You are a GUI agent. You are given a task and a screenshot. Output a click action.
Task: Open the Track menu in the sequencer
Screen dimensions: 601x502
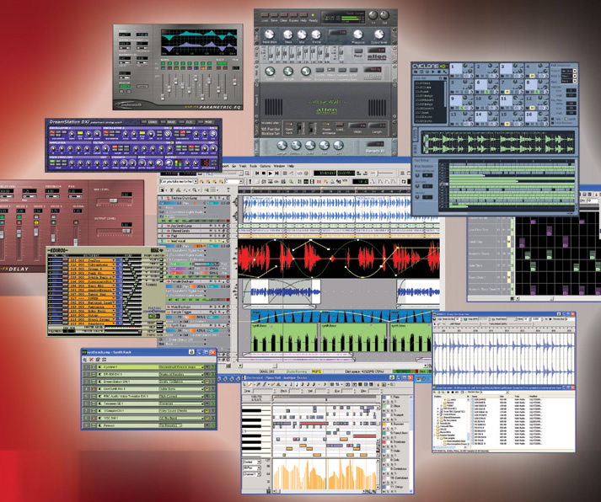[x=243, y=166]
